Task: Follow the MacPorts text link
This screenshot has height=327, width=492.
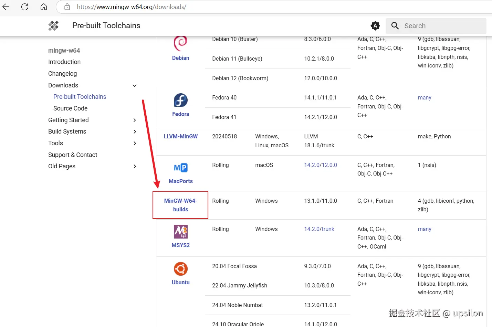Action: (181, 181)
